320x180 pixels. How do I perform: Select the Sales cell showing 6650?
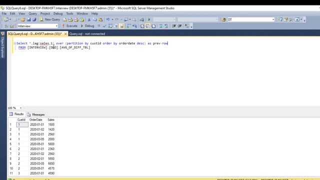pos(51,163)
